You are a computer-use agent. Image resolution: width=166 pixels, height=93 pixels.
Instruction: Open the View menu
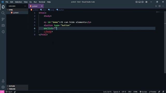[x=26, y=2]
